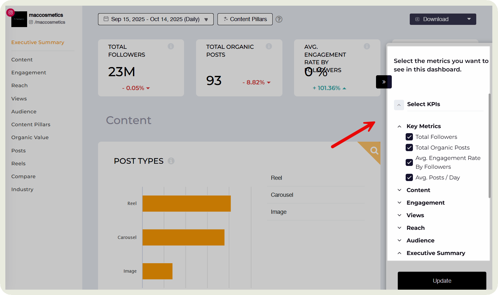Viewport: 498px width, 295px height.
Task: Click the help question mark icon
Action: [x=279, y=19]
